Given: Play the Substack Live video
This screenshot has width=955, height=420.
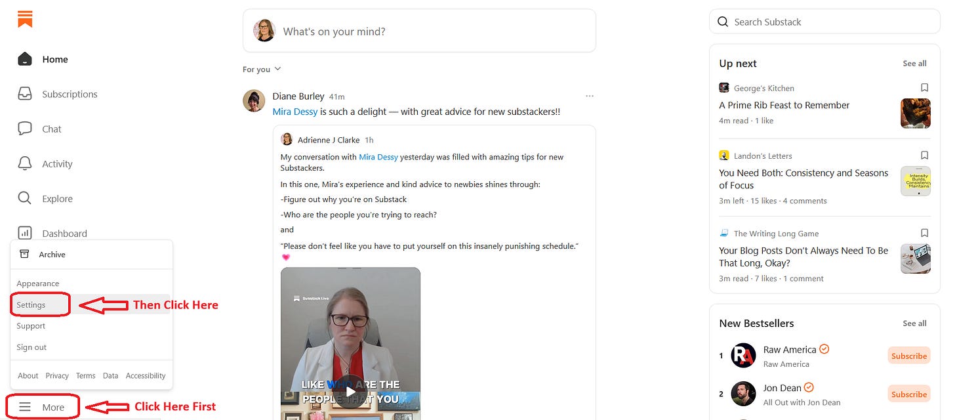Looking at the screenshot, I should (x=350, y=391).
